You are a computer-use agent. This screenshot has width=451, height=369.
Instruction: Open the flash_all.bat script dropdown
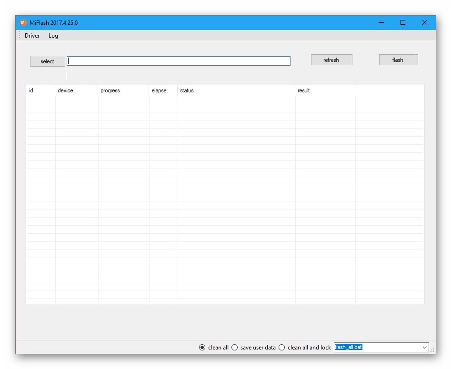point(424,348)
